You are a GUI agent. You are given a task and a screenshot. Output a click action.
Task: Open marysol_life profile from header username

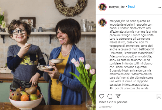(x=117, y=7)
